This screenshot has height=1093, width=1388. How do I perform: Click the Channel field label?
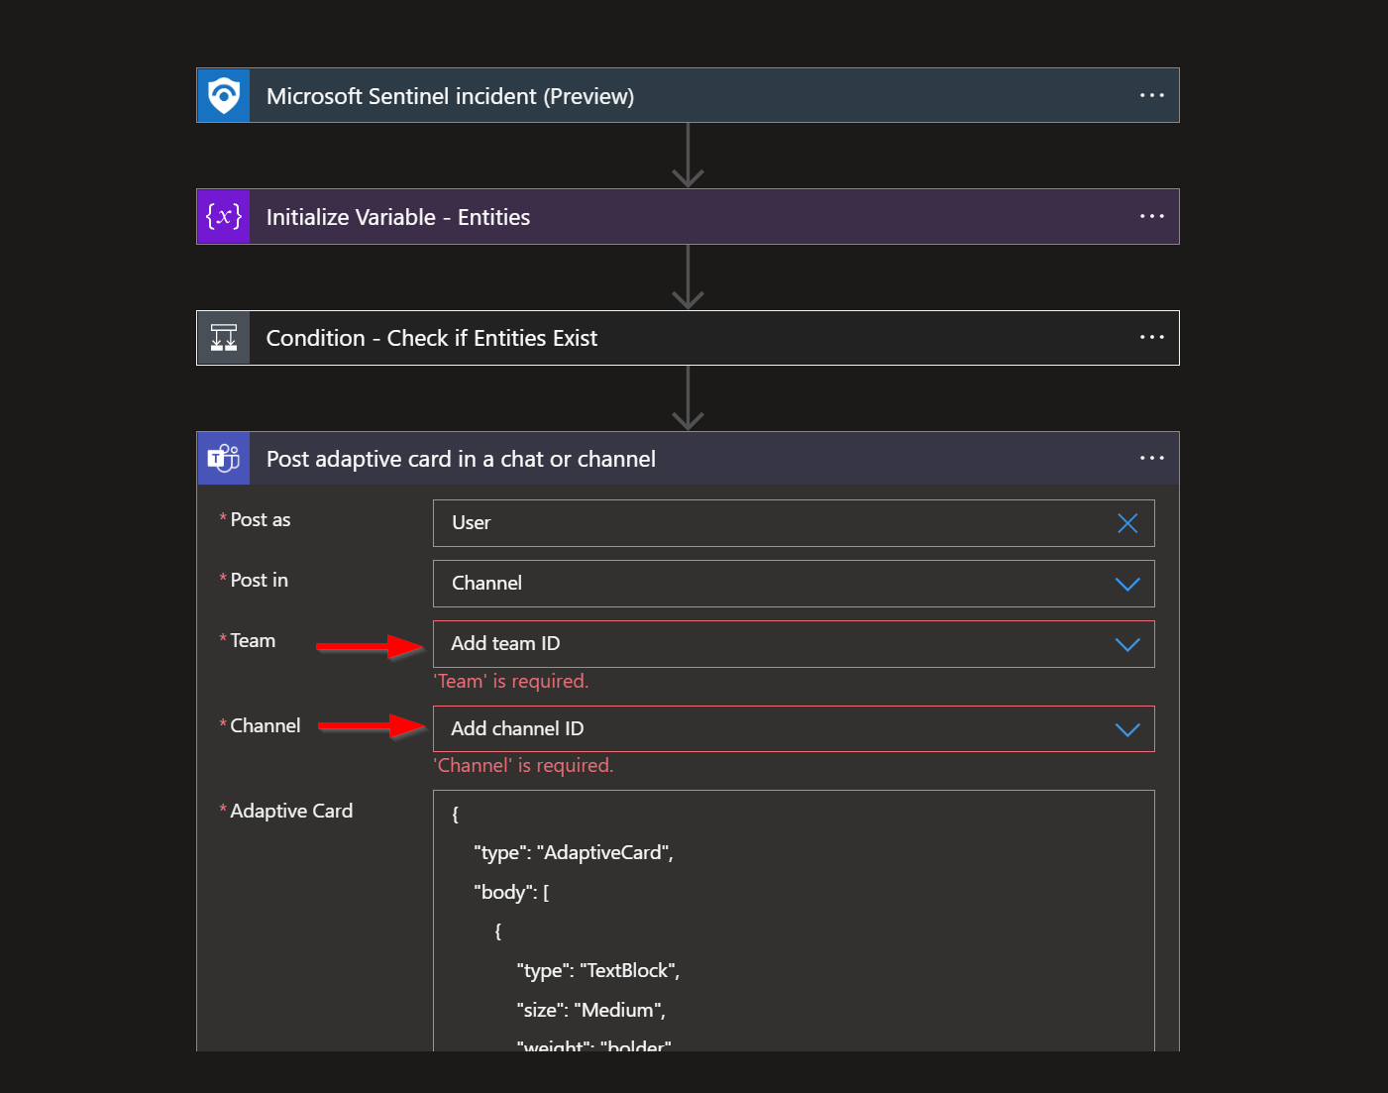[x=266, y=725]
